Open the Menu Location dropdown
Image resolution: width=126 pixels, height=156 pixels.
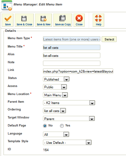point(55,95)
